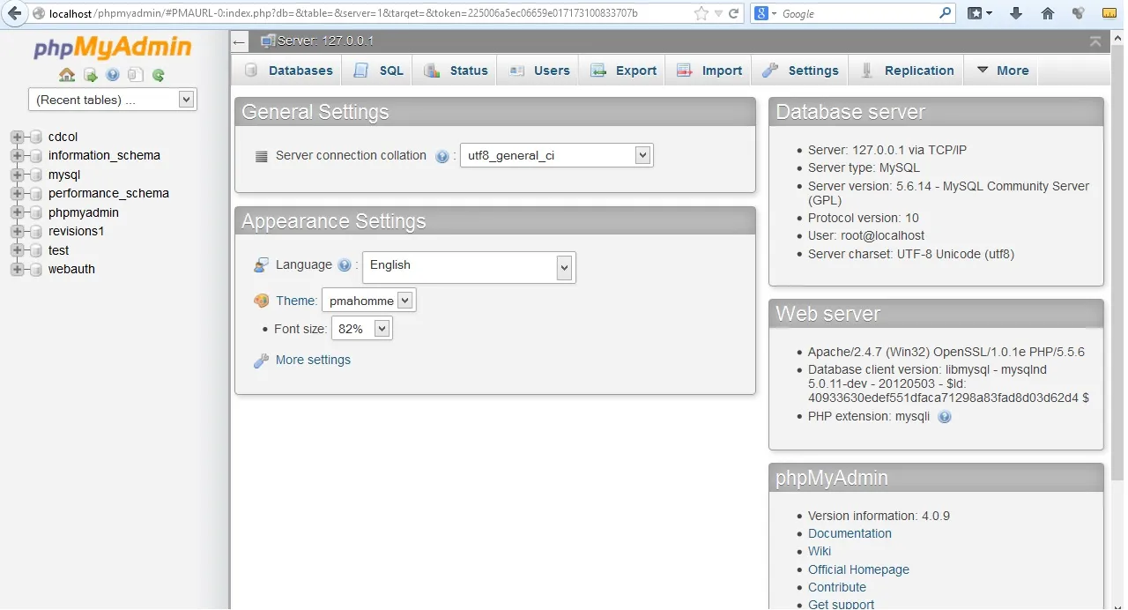Expand the cdcol database tree node
This screenshot has height=610, width=1128.
pos(17,138)
